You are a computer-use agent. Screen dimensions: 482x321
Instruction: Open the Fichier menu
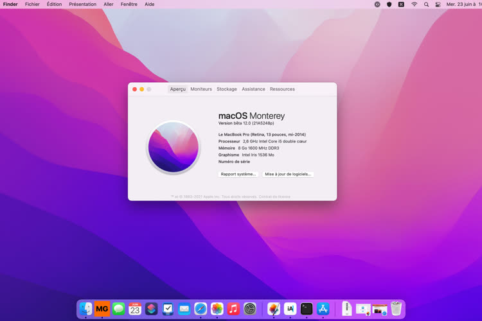pyautogui.click(x=32, y=4)
